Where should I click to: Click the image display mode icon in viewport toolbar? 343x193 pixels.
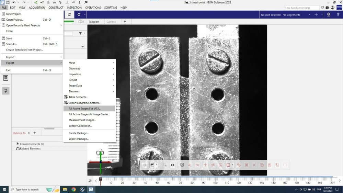[x=152, y=165]
